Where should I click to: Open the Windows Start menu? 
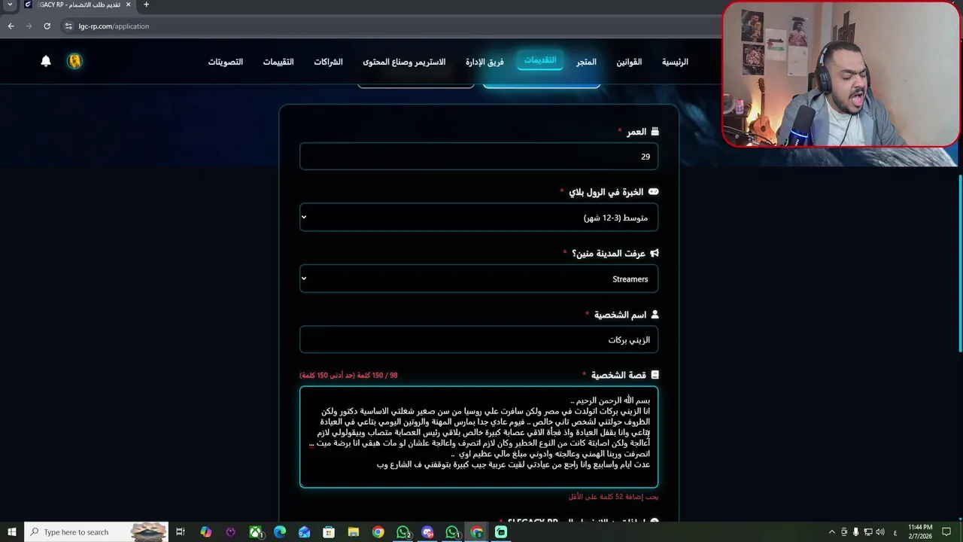(x=11, y=532)
